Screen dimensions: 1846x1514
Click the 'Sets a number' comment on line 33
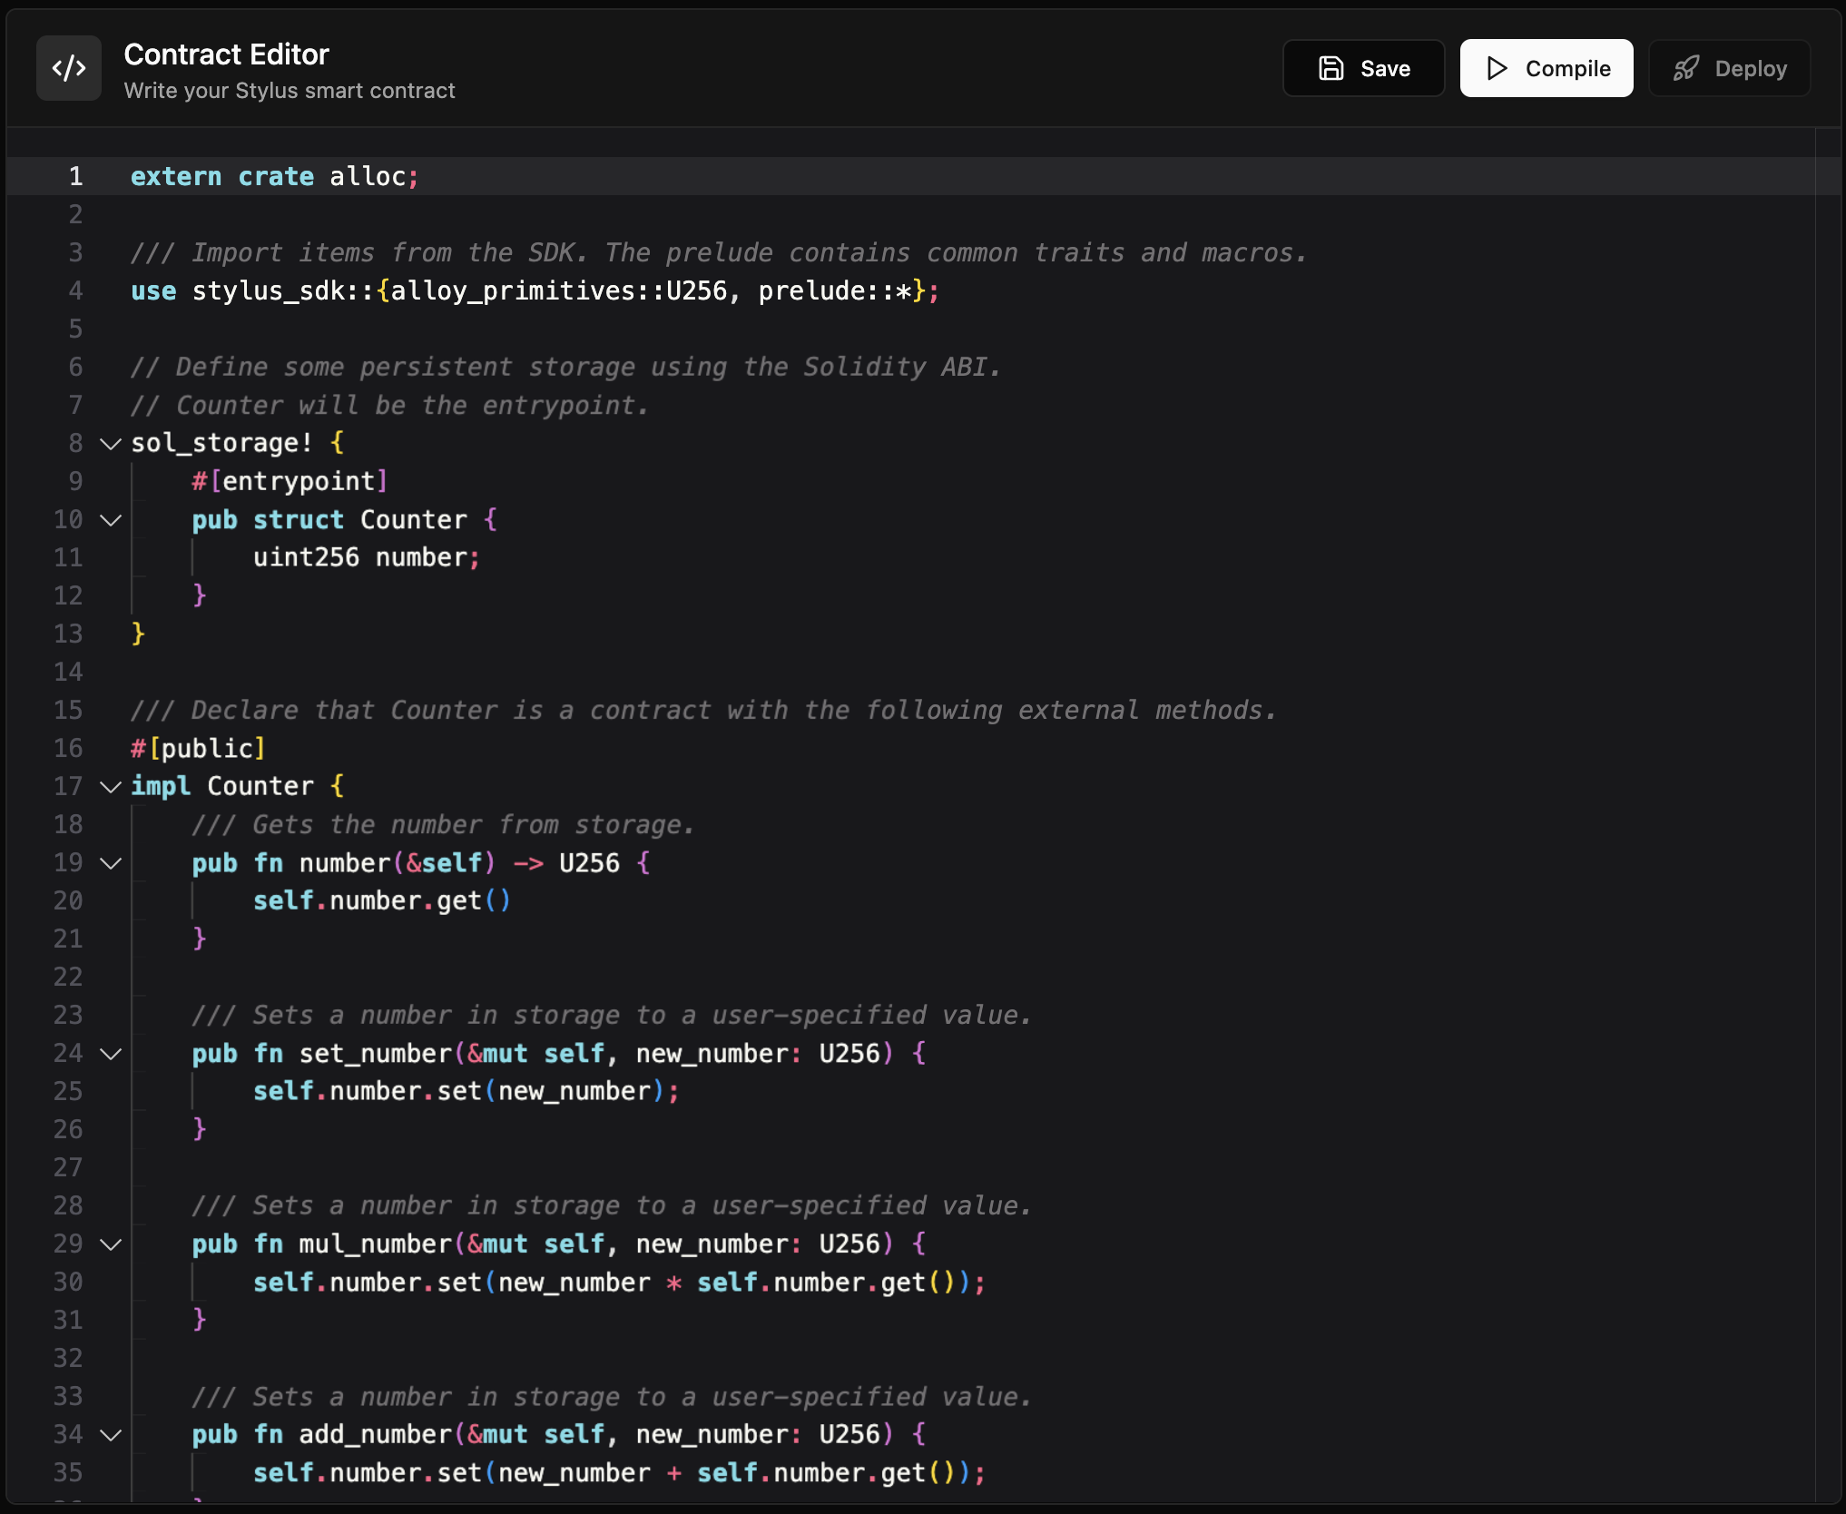(612, 1396)
